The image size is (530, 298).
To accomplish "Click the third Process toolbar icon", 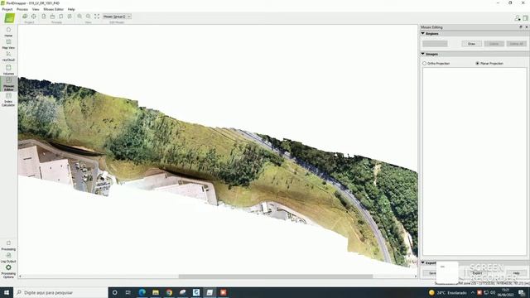I will [61, 17].
